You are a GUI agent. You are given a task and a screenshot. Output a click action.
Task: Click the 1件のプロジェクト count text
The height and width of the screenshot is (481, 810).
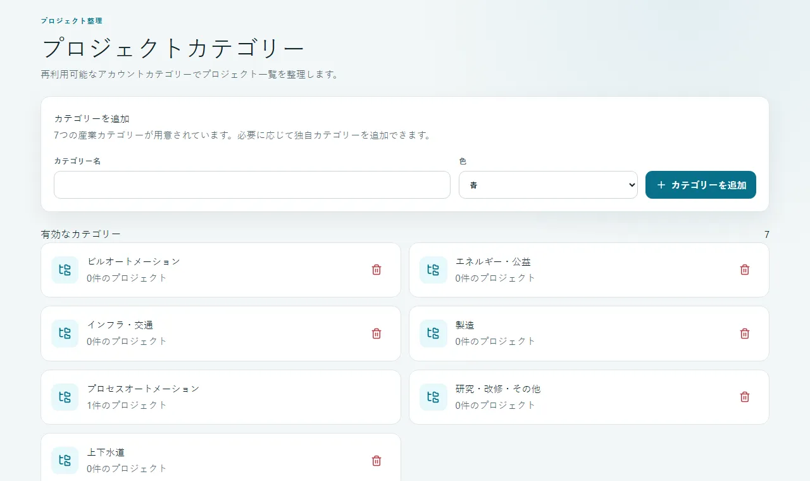[127, 405]
